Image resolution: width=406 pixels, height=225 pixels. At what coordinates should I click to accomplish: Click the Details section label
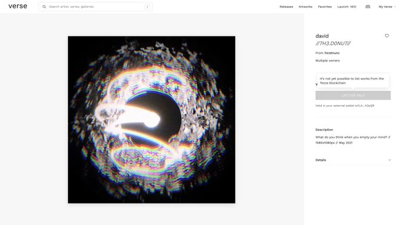tap(321, 160)
